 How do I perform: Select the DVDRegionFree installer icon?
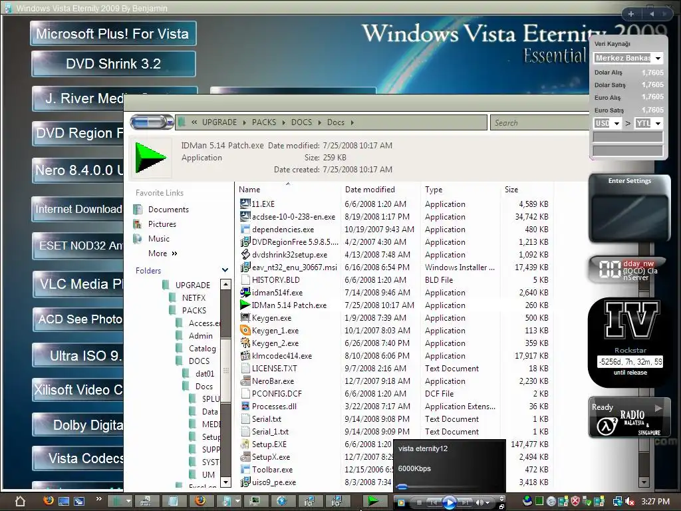(245, 242)
